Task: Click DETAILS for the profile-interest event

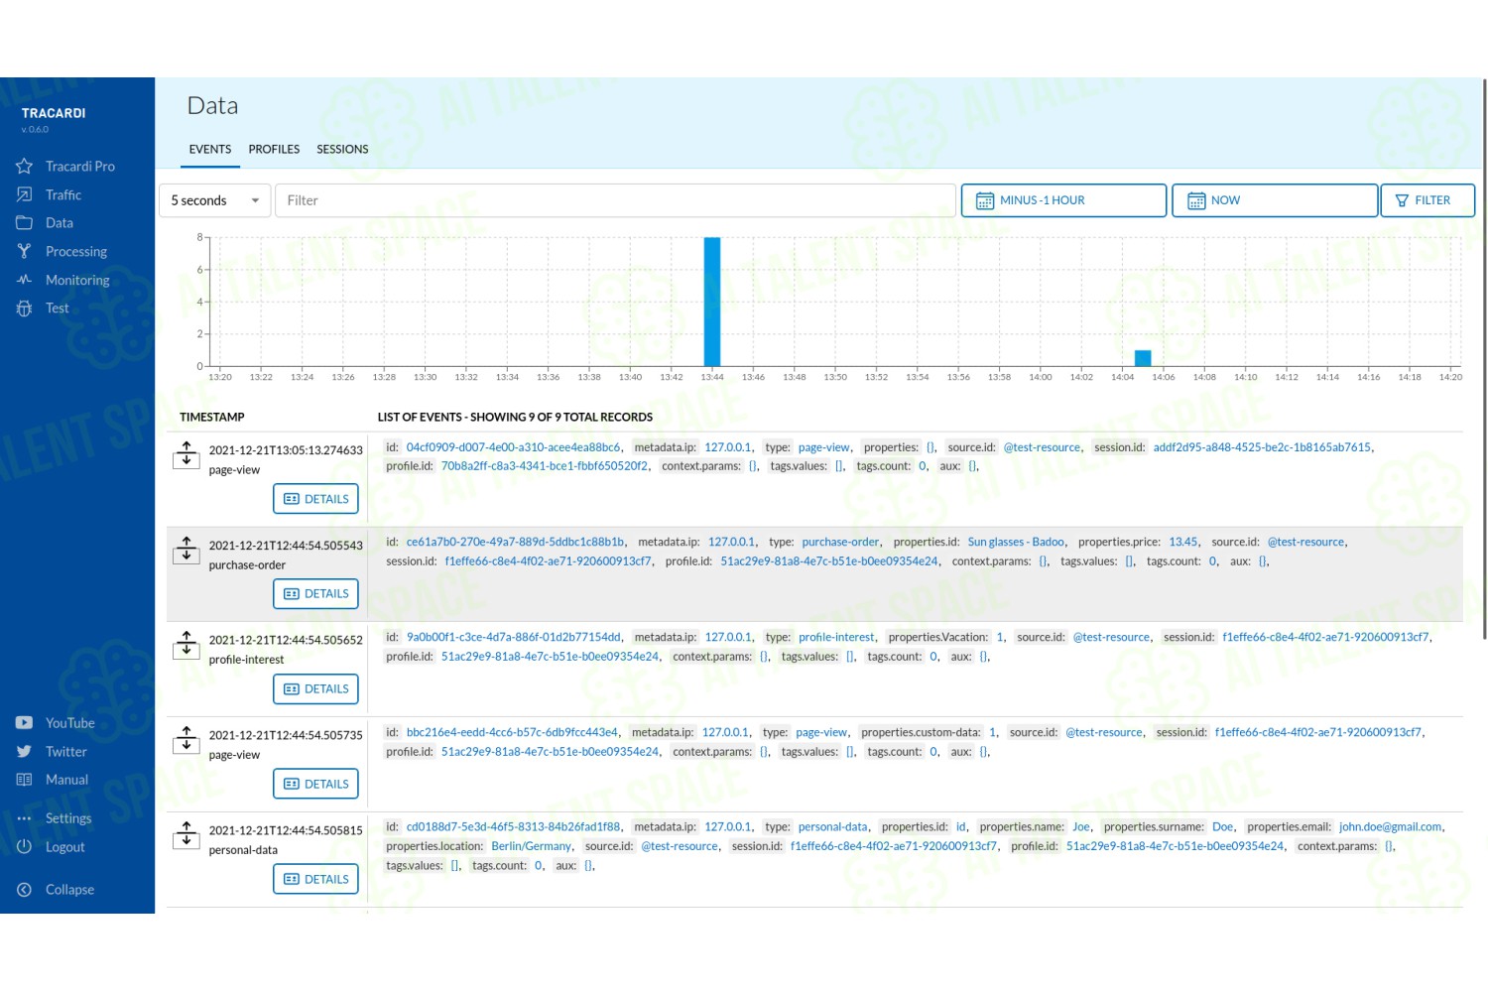Action: pyautogui.click(x=315, y=688)
